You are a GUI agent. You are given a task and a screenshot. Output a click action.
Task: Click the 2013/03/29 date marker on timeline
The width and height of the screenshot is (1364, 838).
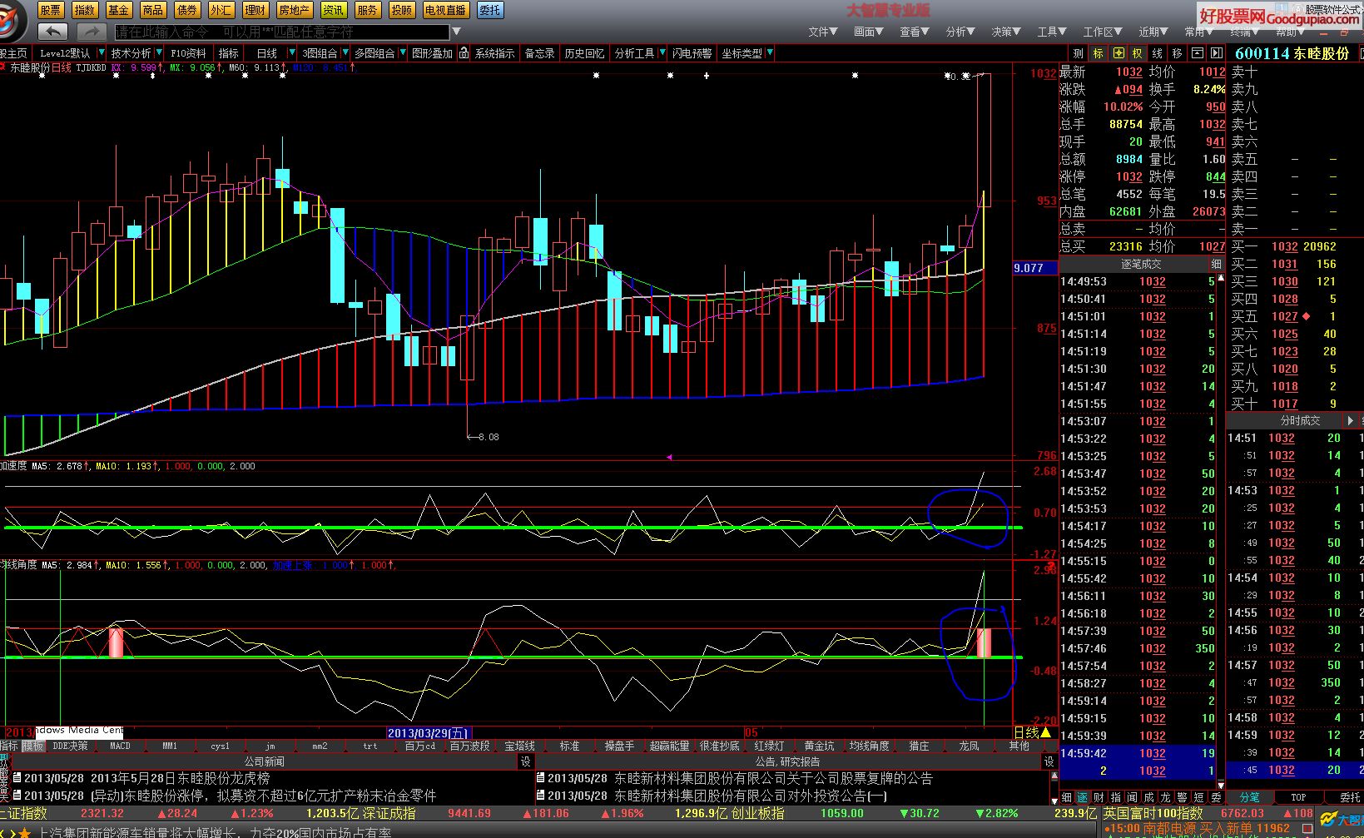click(428, 733)
